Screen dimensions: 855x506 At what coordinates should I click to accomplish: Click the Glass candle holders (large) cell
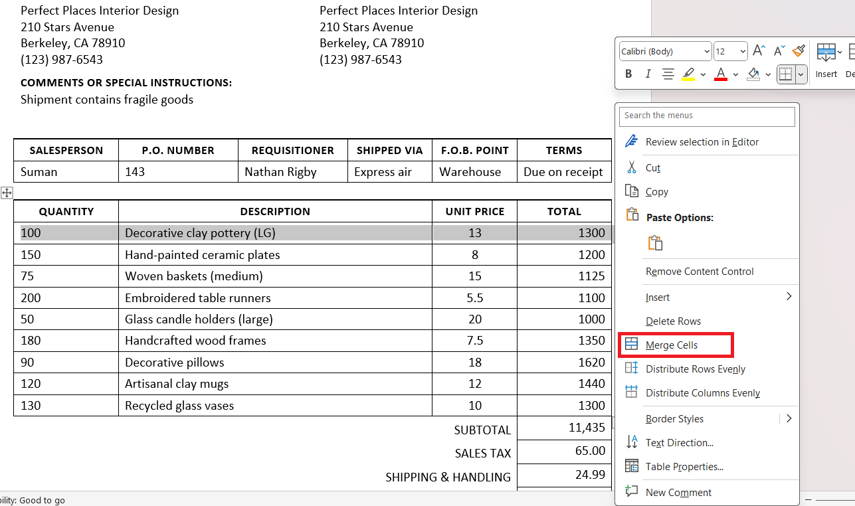[275, 319]
